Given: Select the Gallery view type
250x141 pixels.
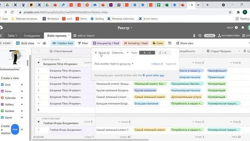Looking at the screenshot, I should point(9,104).
